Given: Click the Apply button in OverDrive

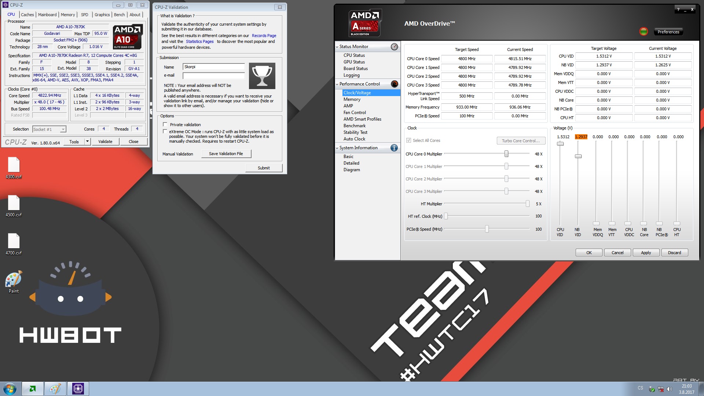Looking at the screenshot, I should pos(646,253).
